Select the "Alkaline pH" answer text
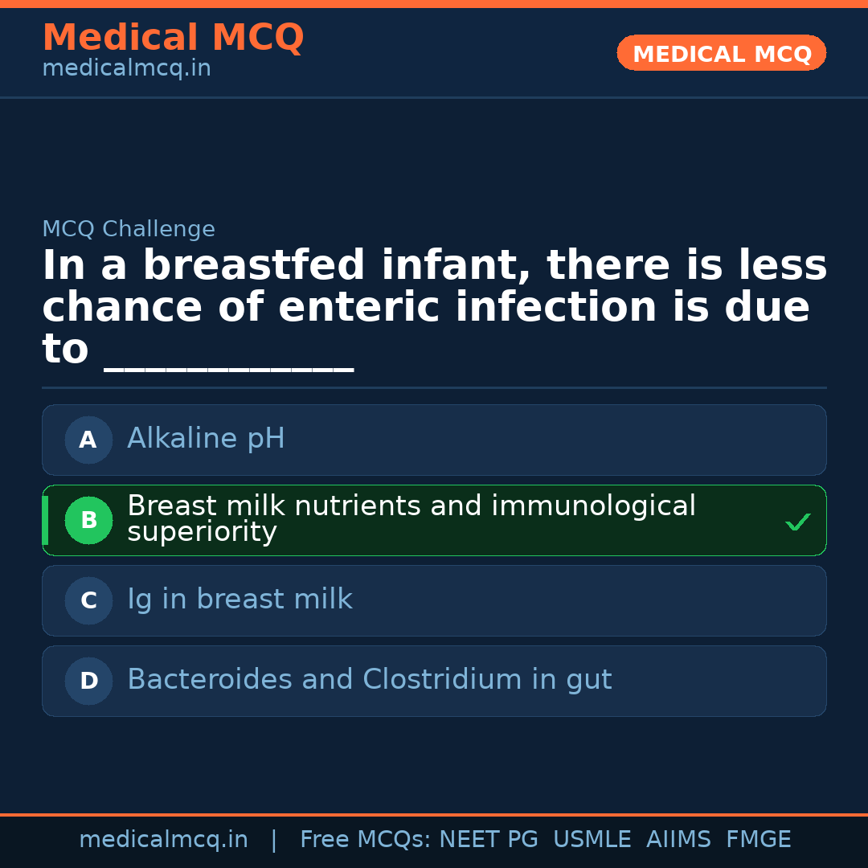This screenshot has width=868, height=868. click(206, 439)
